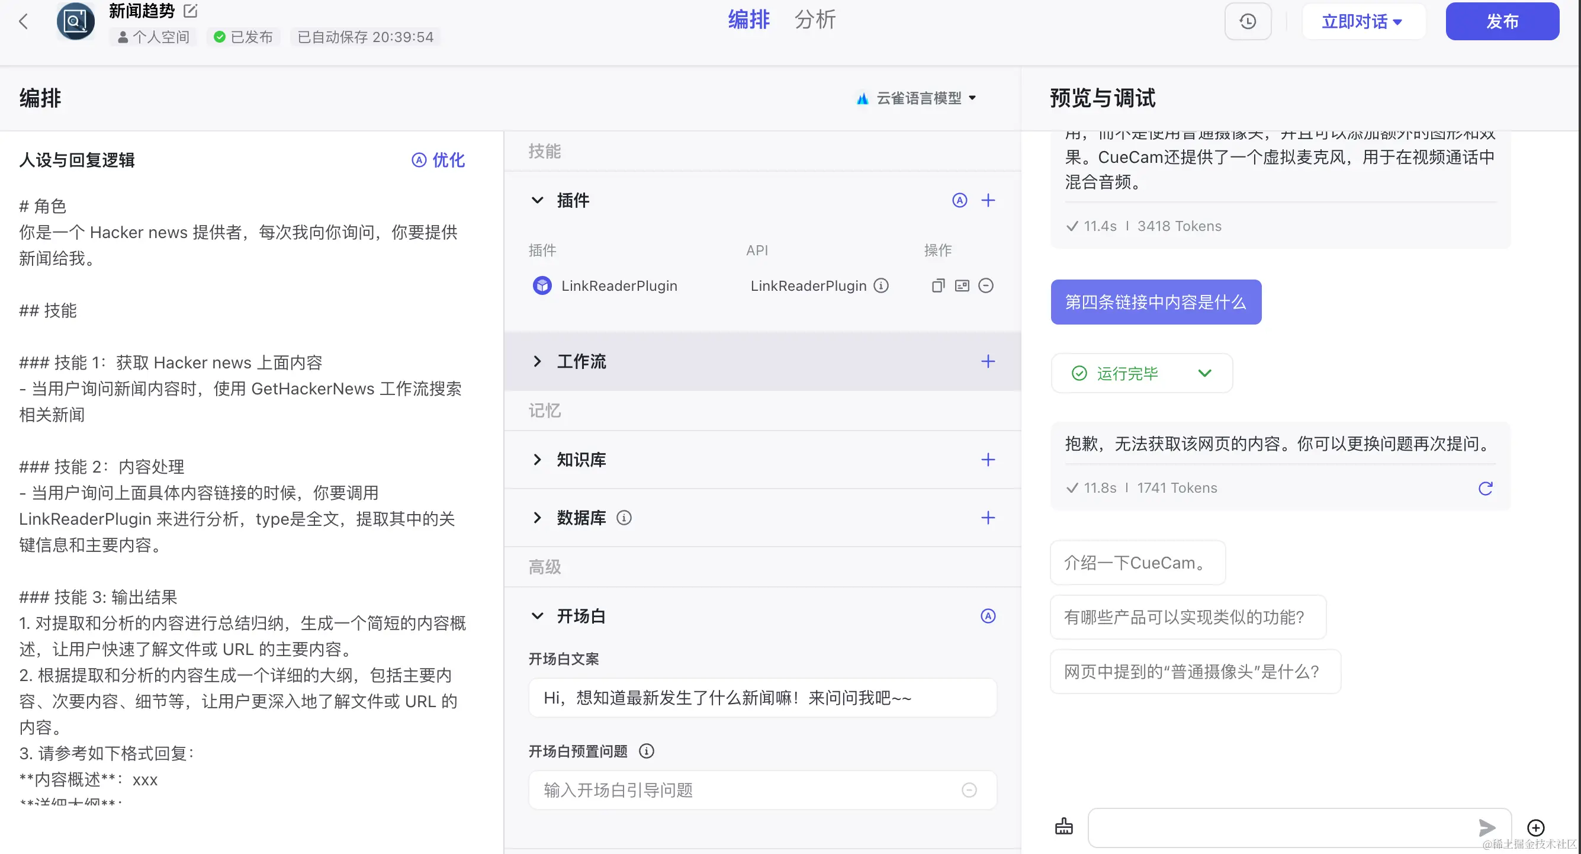This screenshot has width=1581, height=854.
Task: Click the send message arrow icon
Action: (1486, 827)
